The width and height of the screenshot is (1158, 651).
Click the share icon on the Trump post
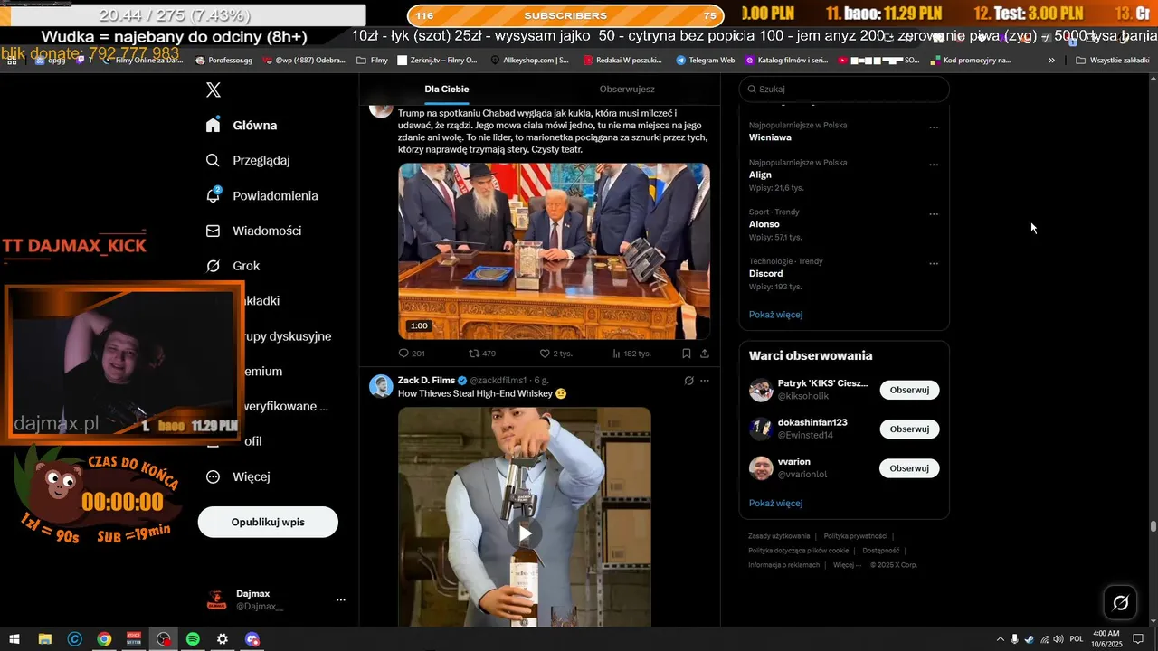pos(705,354)
